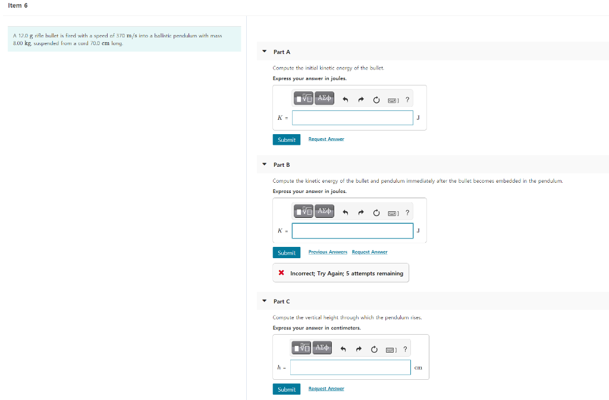Click 'Compute the vertical height' prompt text
Viewport: 609px width, 400px height.
[x=347, y=318]
